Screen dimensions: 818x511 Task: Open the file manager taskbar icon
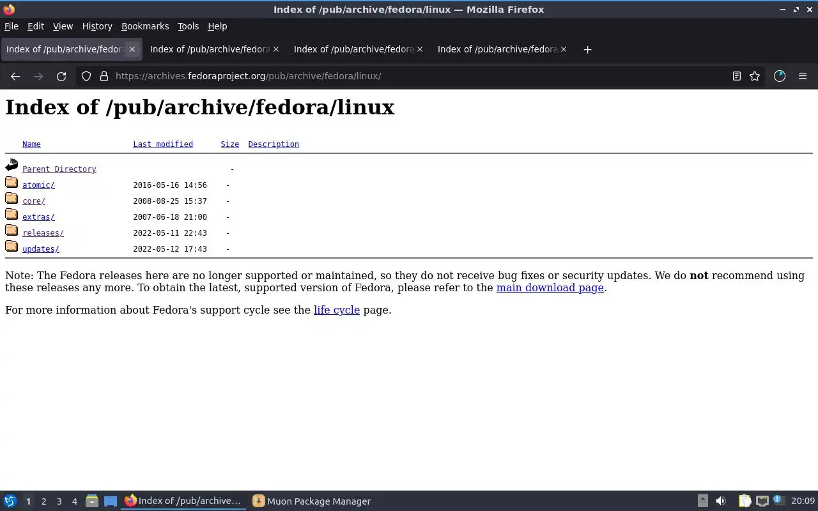pyautogui.click(x=91, y=501)
